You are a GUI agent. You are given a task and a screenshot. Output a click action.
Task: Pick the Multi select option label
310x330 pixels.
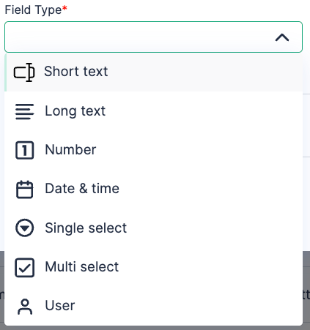click(x=82, y=266)
